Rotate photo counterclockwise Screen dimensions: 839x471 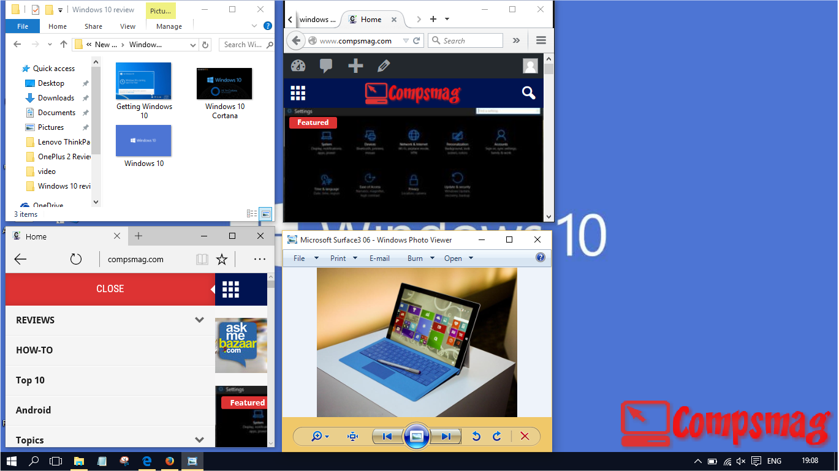coord(476,436)
